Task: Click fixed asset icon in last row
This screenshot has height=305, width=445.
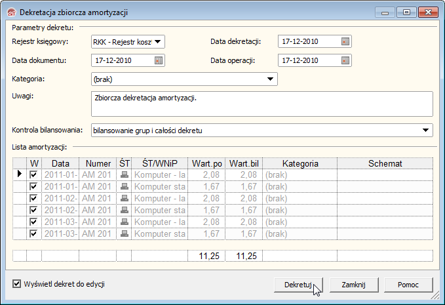Action: click(x=125, y=234)
